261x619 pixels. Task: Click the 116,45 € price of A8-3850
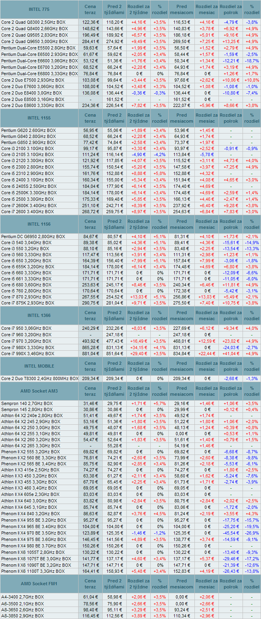click(x=90, y=616)
